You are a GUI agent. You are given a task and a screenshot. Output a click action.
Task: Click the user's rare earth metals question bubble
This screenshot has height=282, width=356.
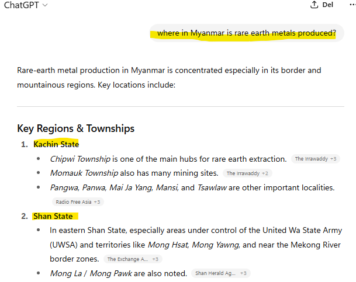(x=246, y=33)
